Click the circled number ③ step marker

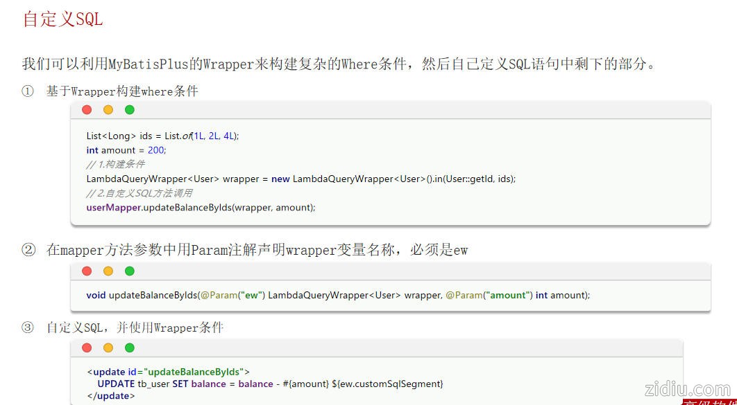28,327
